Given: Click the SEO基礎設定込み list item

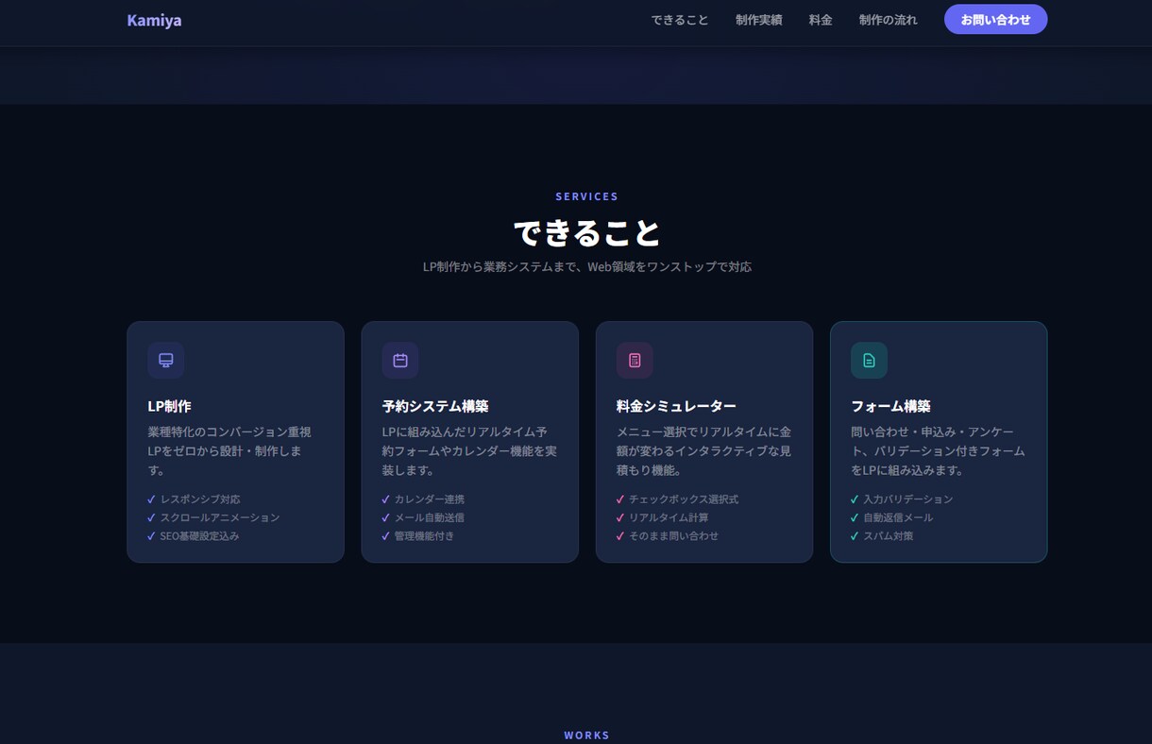Looking at the screenshot, I should pos(194,535).
